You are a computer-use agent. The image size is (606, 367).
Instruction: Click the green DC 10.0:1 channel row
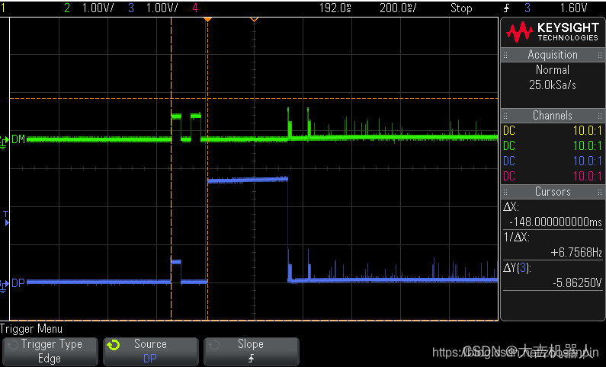tap(553, 145)
